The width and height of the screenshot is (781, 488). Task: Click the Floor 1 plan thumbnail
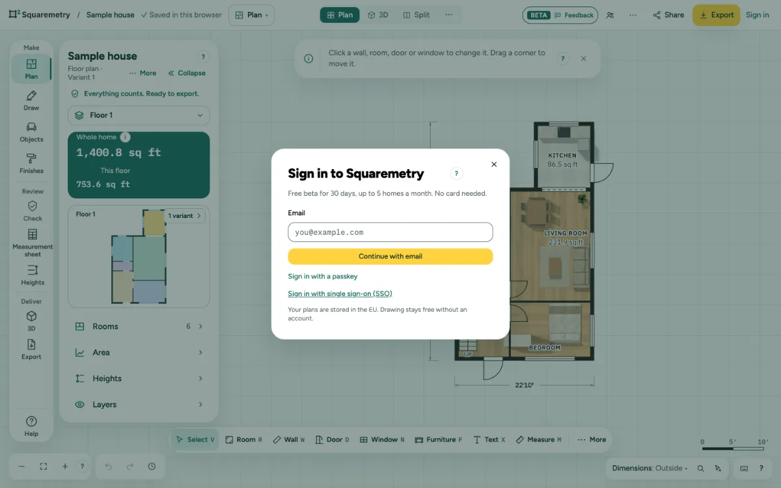tap(139, 256)
